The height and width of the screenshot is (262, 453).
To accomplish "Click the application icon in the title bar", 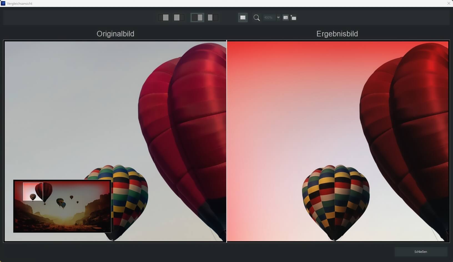I will (x=3, y=3).
